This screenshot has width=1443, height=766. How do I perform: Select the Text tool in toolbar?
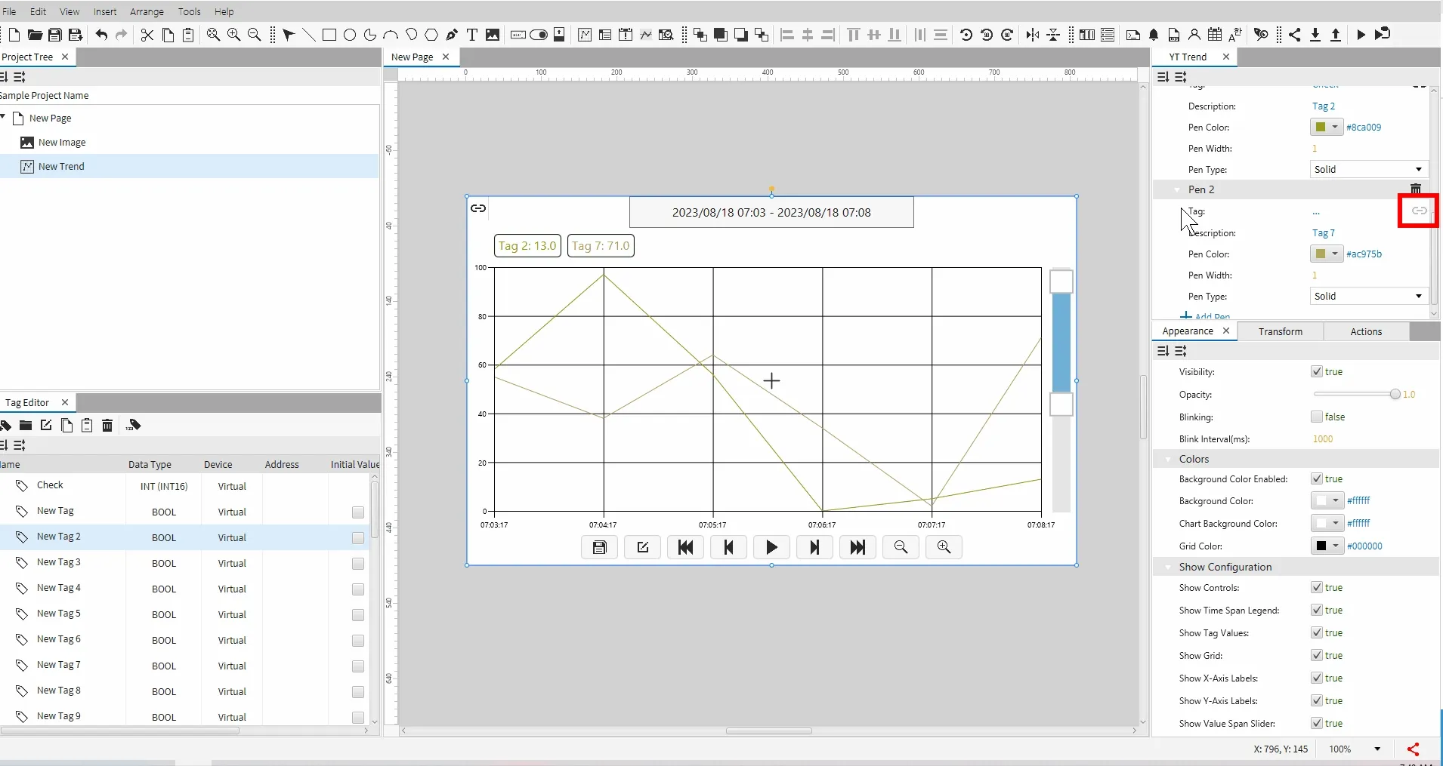pos(472,35)
